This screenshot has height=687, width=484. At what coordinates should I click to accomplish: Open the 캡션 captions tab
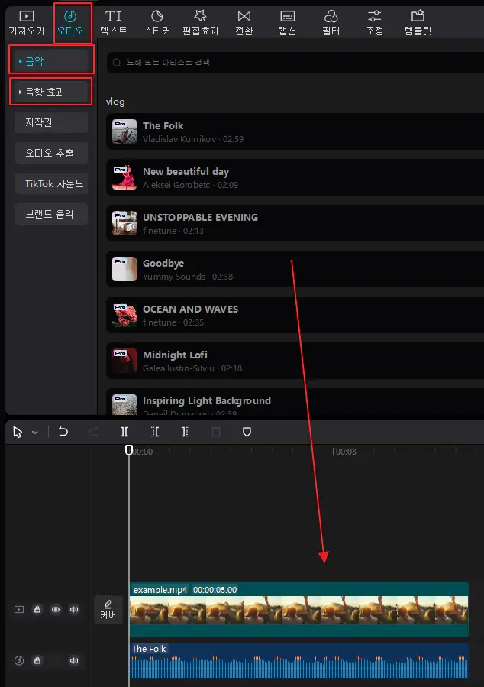click(288, 23)
